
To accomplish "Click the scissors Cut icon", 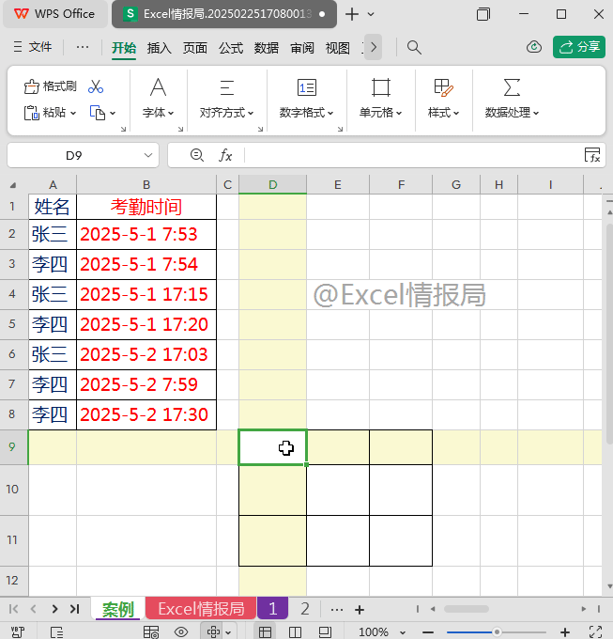I will 96,86.
